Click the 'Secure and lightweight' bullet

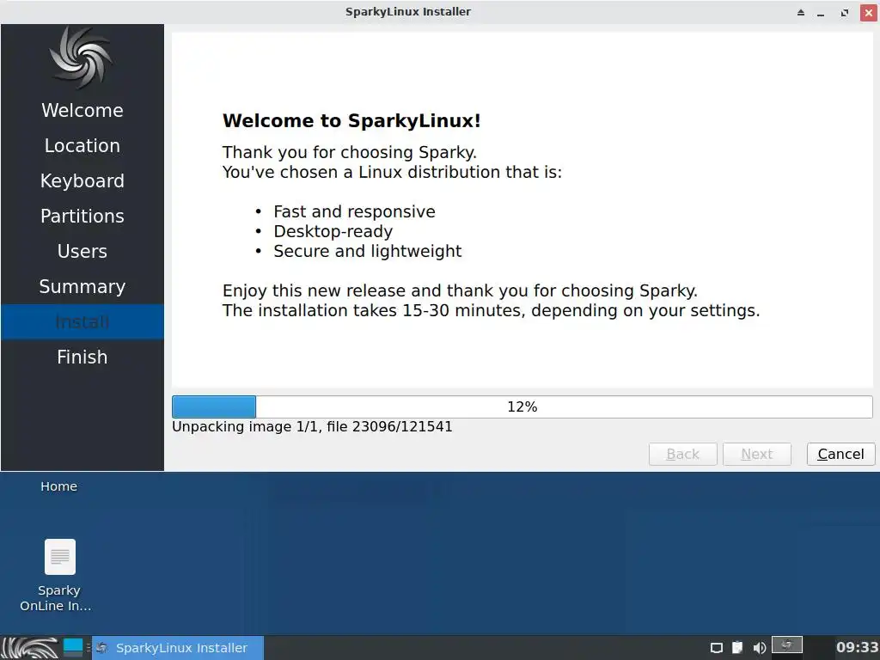(x=368, y=251)
